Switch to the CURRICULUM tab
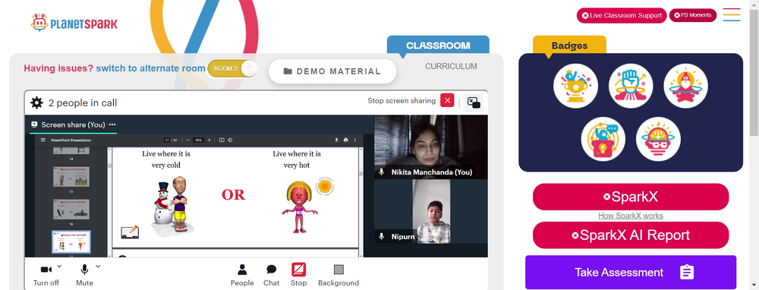 coord(451,66)
